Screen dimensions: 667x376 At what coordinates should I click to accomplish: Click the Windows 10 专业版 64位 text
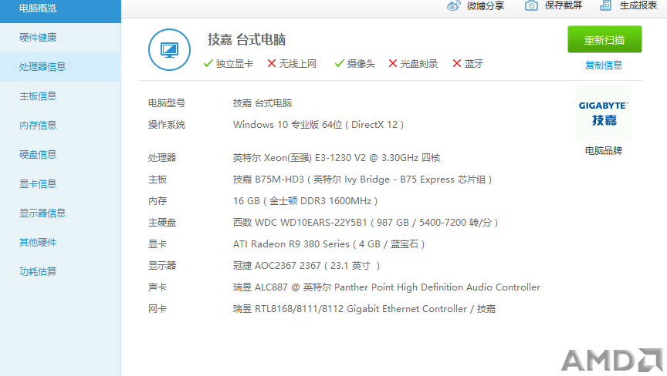[319, 125]
